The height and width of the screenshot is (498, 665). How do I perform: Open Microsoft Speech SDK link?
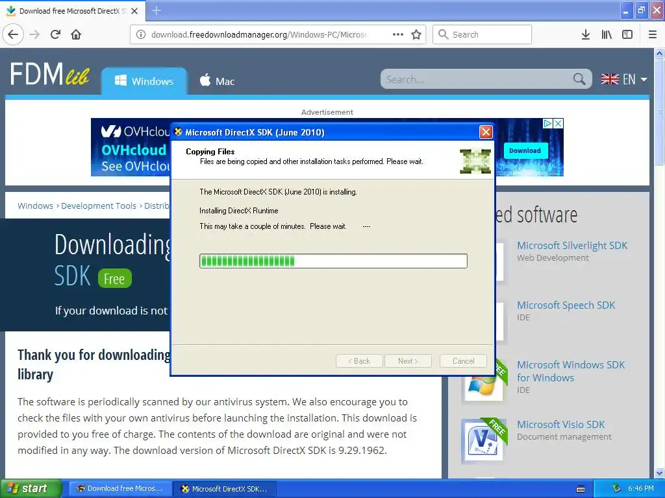tap(566, 305)
